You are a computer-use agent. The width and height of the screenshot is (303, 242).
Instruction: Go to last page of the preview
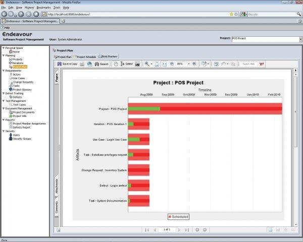(187, 230)
